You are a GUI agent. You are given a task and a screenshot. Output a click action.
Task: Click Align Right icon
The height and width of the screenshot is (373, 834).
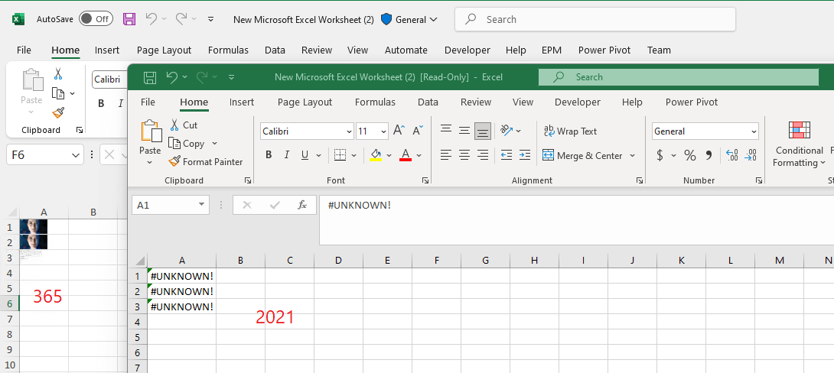[x=483, y=155]
